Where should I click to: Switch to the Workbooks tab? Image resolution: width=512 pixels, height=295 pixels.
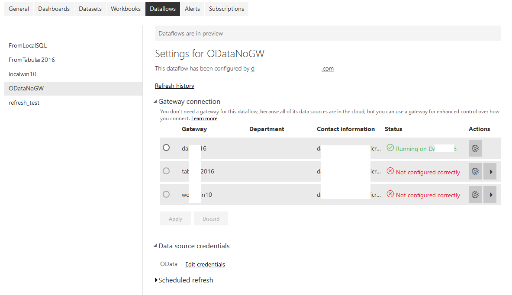point(126,9)
